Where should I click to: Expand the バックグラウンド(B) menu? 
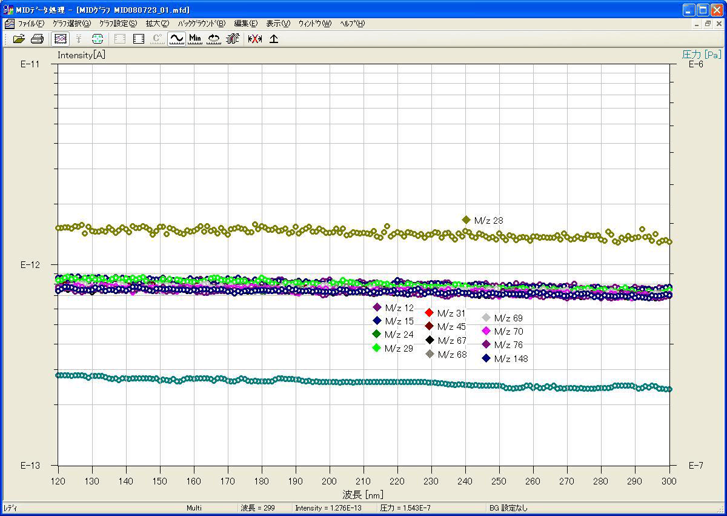point(201,24)
